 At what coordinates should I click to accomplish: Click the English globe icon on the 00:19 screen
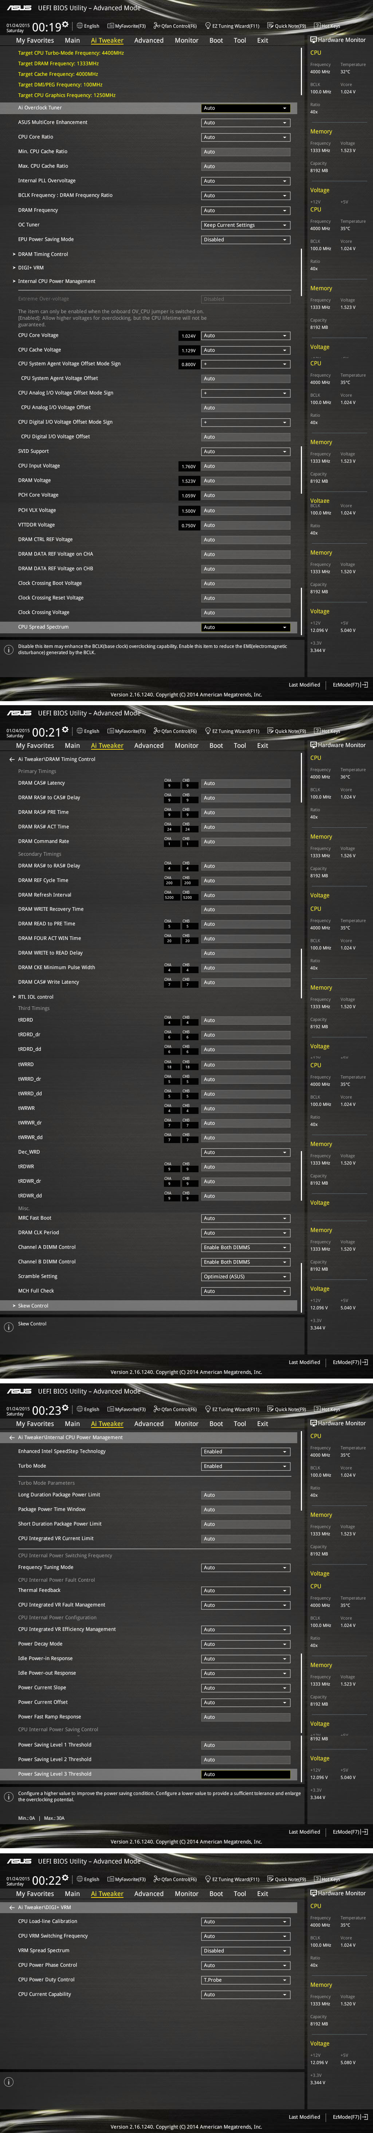coord(79,26)
